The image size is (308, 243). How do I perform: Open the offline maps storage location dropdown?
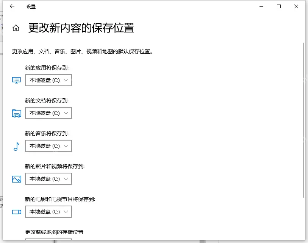pyautogui.click(x=48, y=241)
